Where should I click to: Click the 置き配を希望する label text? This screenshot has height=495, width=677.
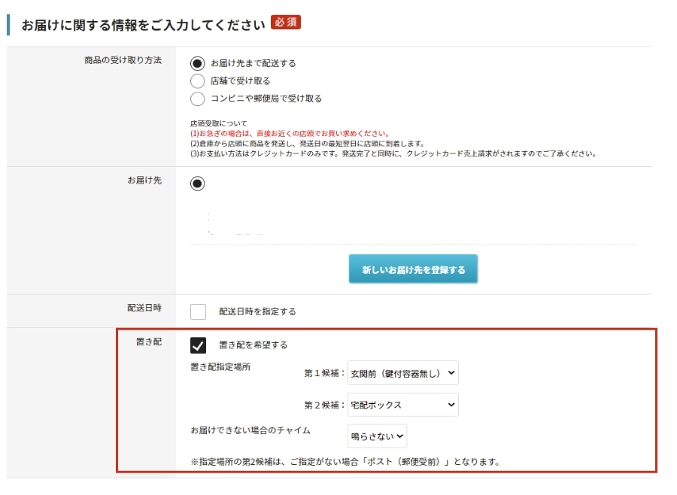(x=253, y=345)
